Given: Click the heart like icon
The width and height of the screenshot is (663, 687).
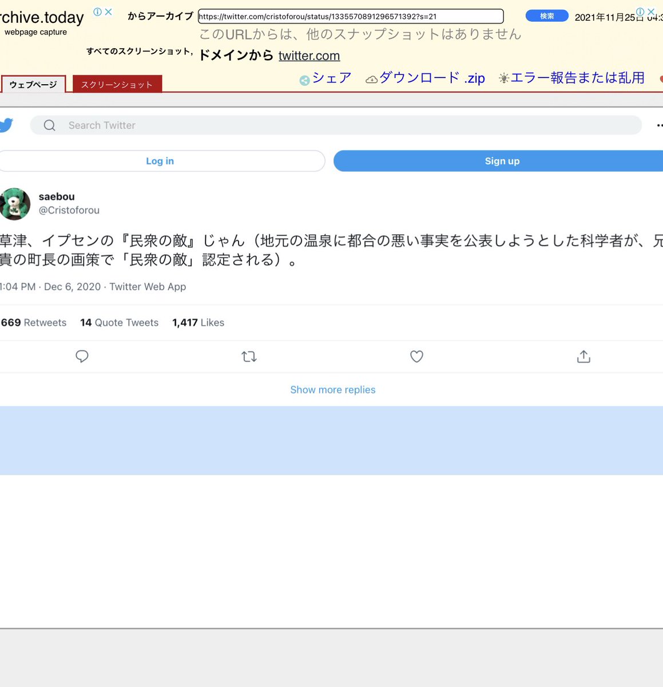Looking at the screenshot, I should 416,357.
